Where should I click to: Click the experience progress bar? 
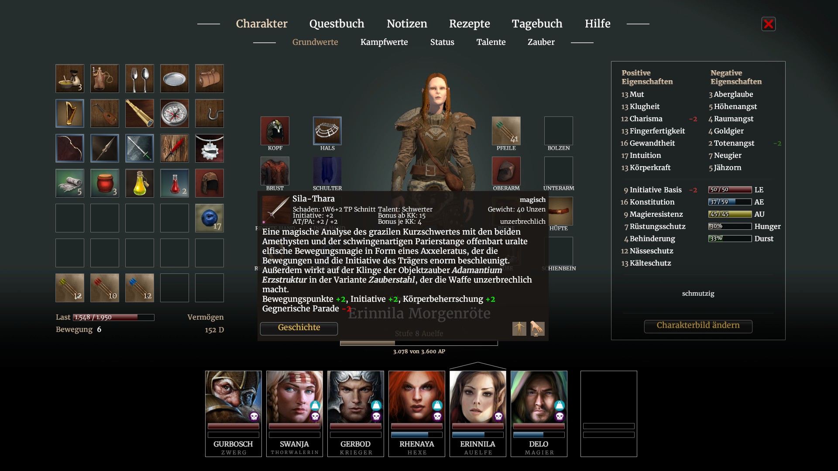tap(419, 343)
